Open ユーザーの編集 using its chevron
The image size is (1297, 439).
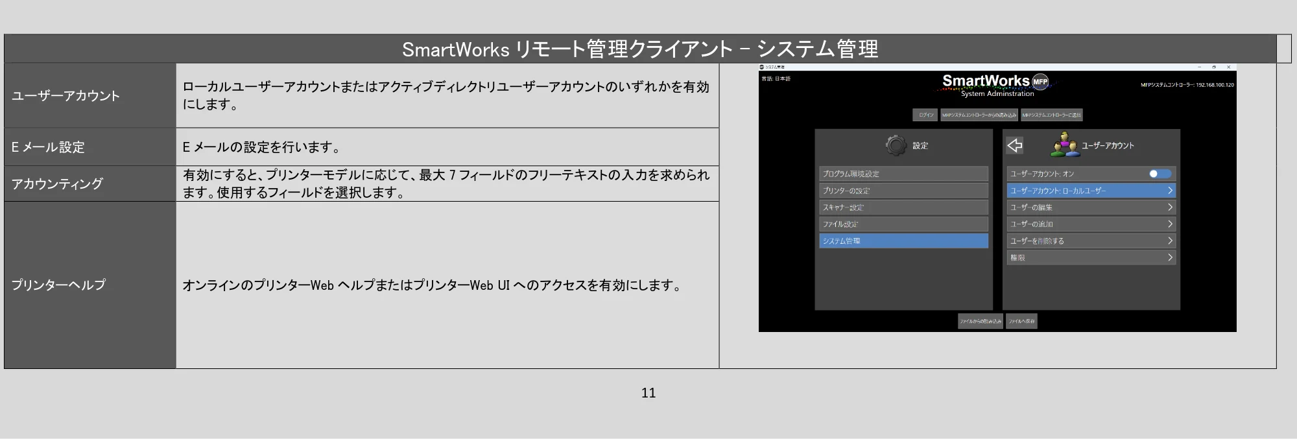1170,208
